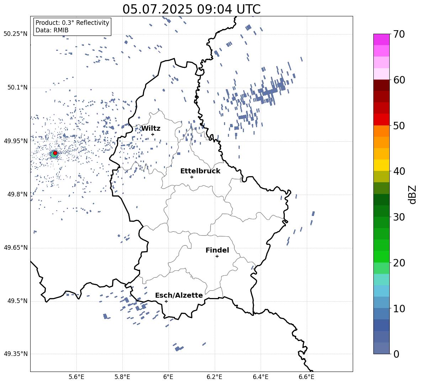This screenshot has height=384, width=421.
Task: Click the Esch/Alzette location cross marker
Action: click(x=166, y=301)
